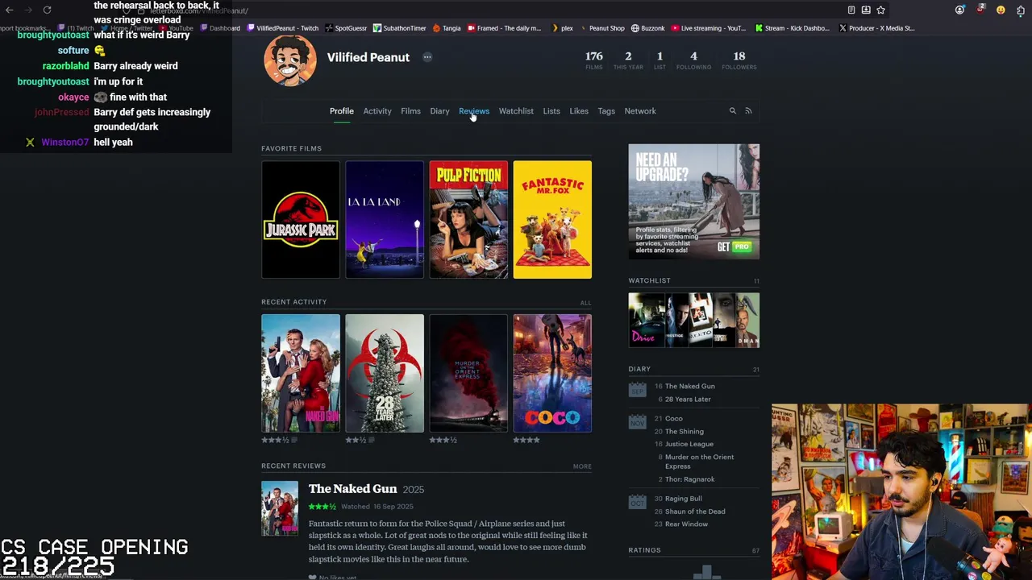Open Justice League diary entry
This screenshot has width=1032, height=580.
689,444
